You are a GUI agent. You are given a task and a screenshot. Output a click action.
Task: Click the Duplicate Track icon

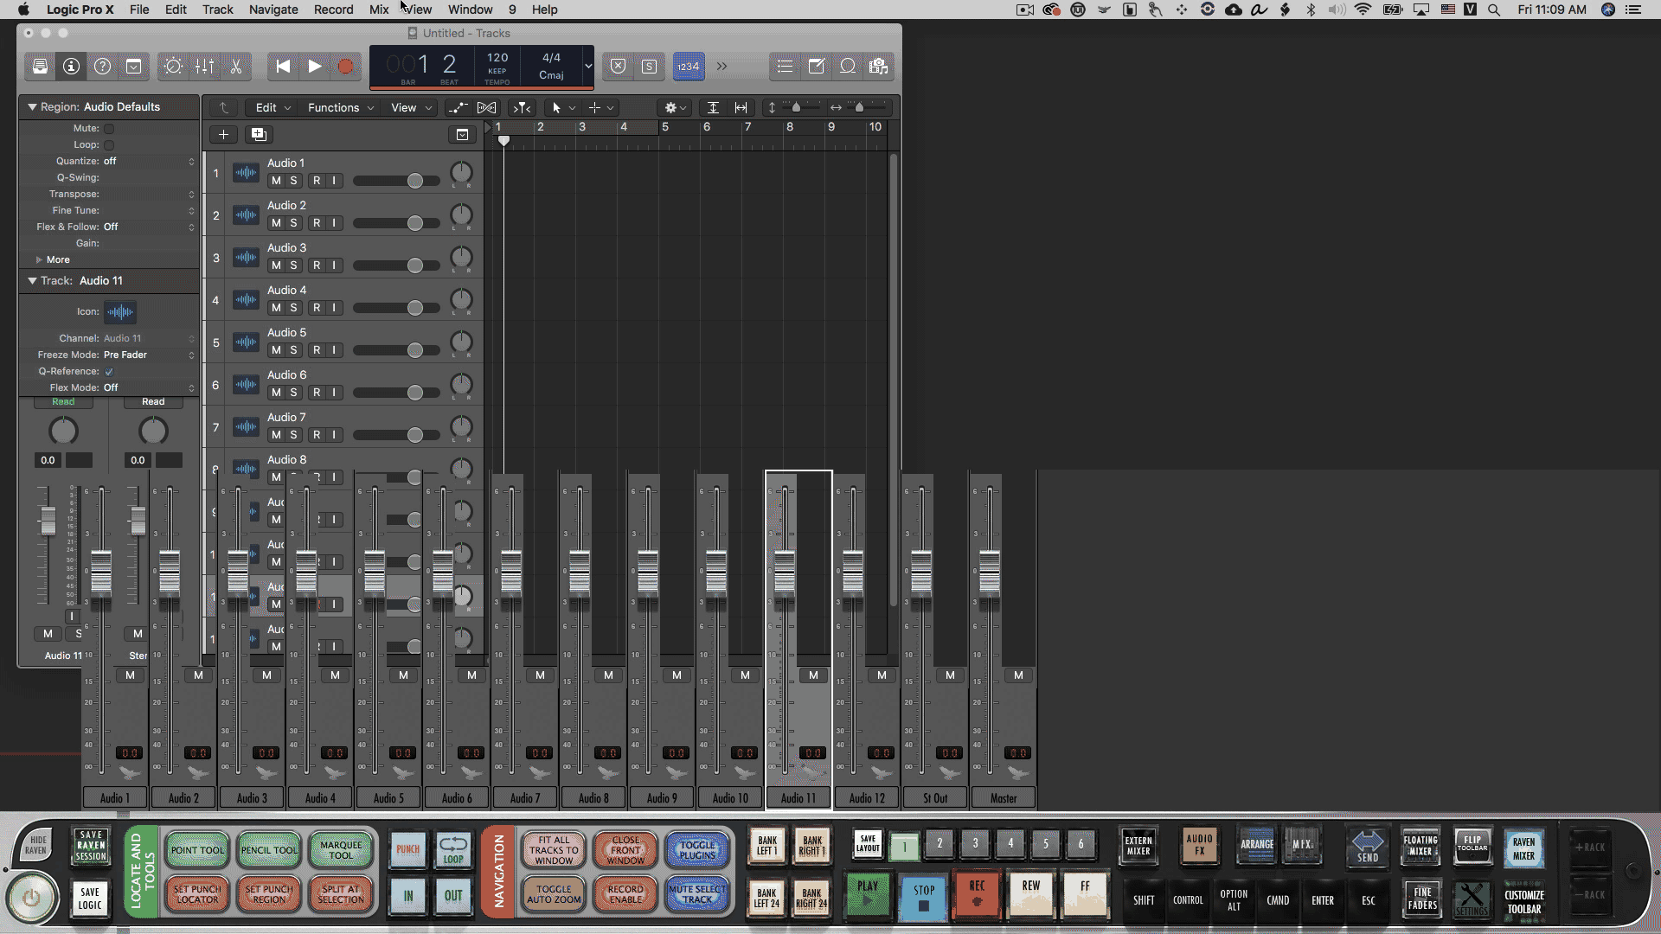259,135
